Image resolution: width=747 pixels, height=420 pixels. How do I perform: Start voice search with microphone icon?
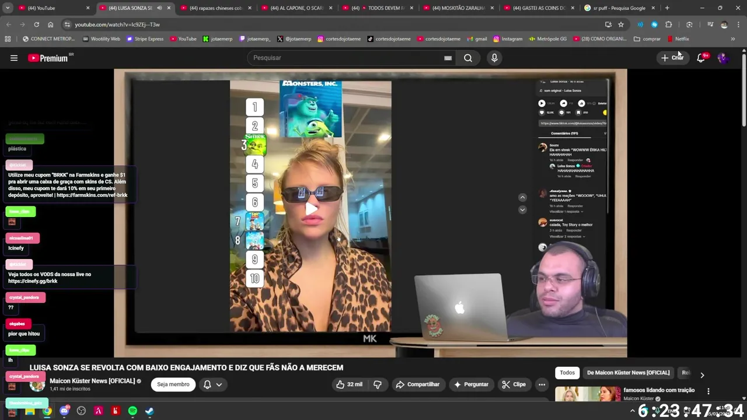(494, 58)
